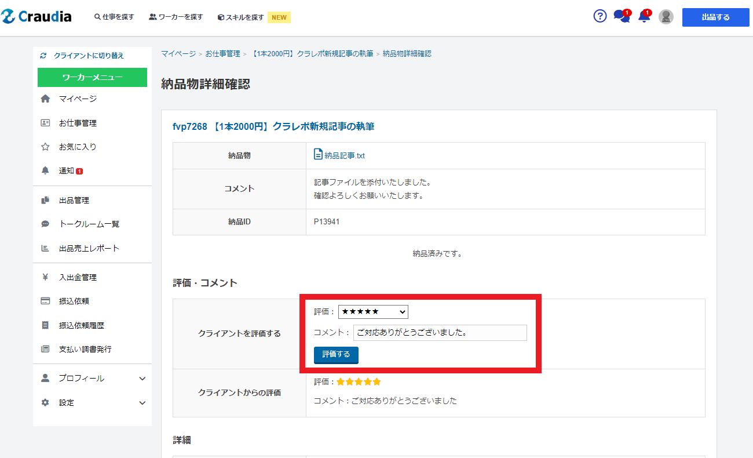Open ワーカーを探す in the top navigation
The width and height of the screenshot is (753, 458).
coord(176,17)
